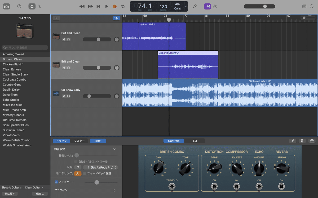Toggle the orange monitoring button
The width and height of the screenshot is (318, 198).
78,173
